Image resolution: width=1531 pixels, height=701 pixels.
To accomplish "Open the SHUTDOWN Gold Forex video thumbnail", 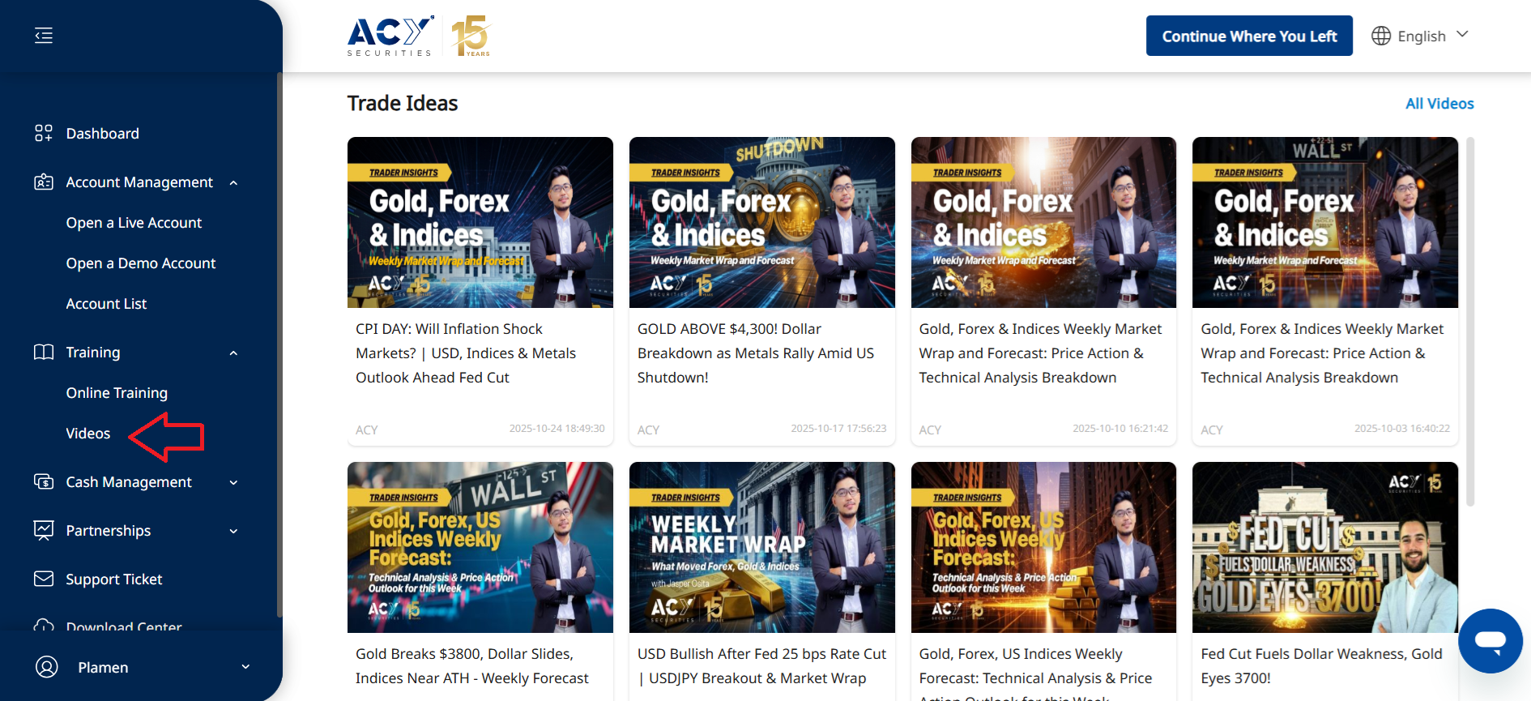I will tap(762, 222).
